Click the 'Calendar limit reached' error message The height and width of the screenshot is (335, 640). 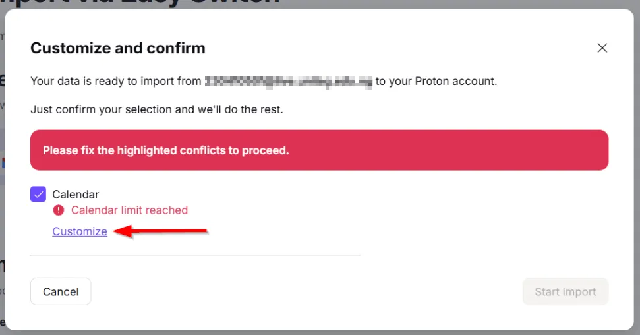click(x=129, y=210)
